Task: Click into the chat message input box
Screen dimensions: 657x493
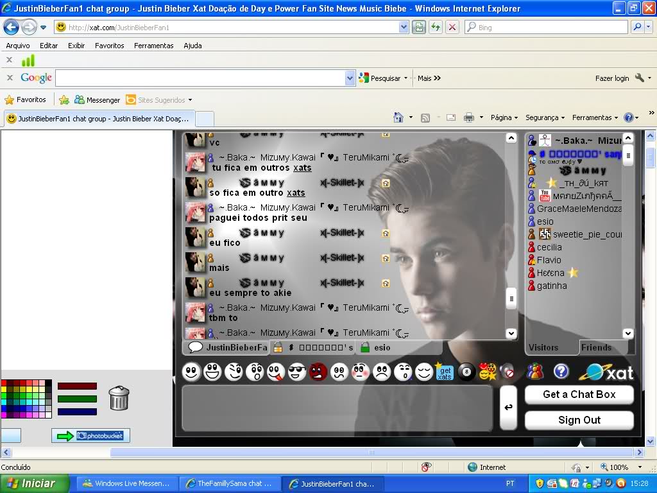Action: click(337, 408)
